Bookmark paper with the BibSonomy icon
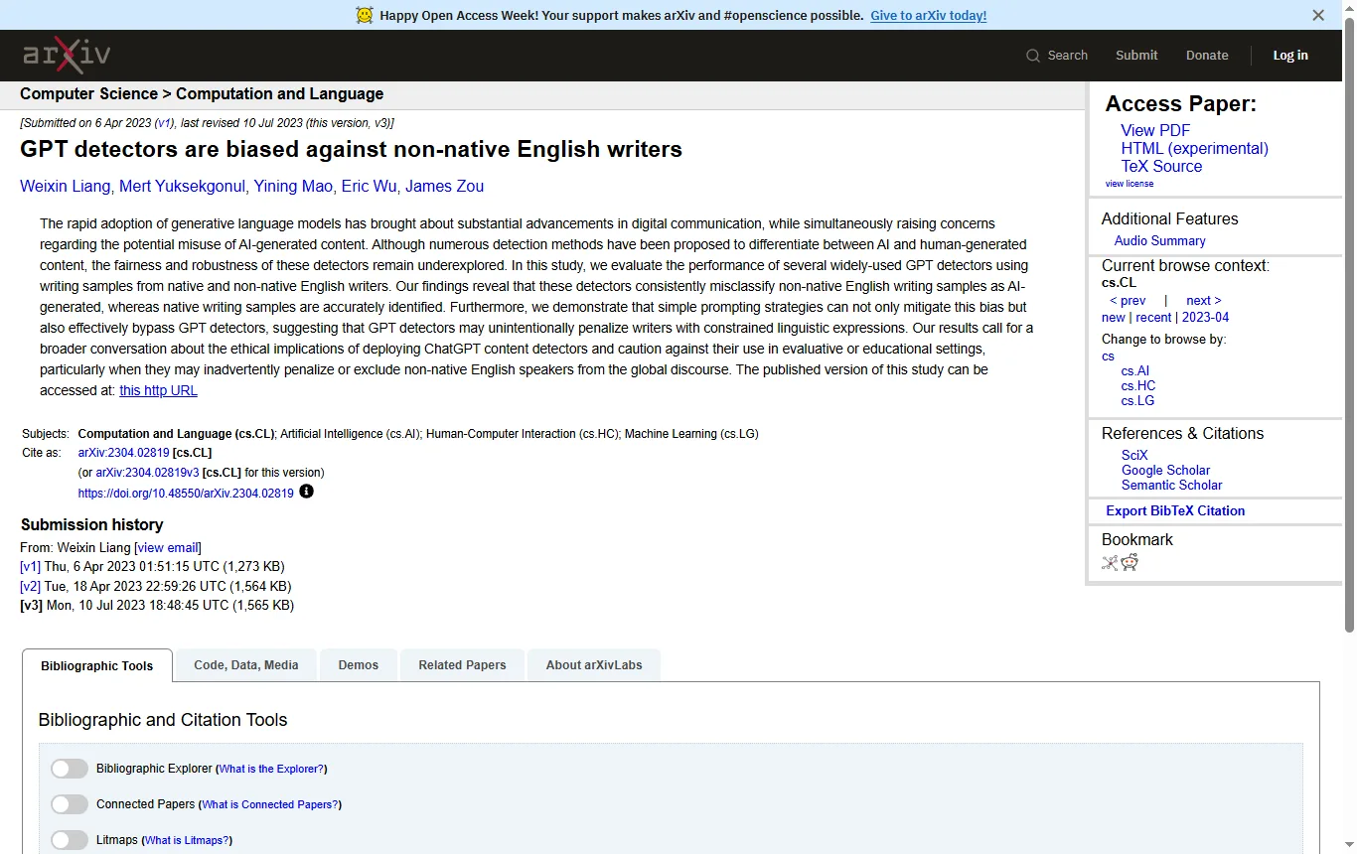1357x854 pixels. pyautogui.click(x=1111, y=563)
